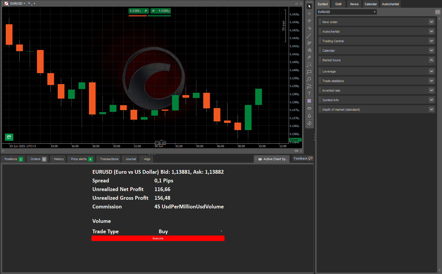Collapse the Market hours section
Image resolution: width=442 pixels, height=274 pixels.
[431, 60]
